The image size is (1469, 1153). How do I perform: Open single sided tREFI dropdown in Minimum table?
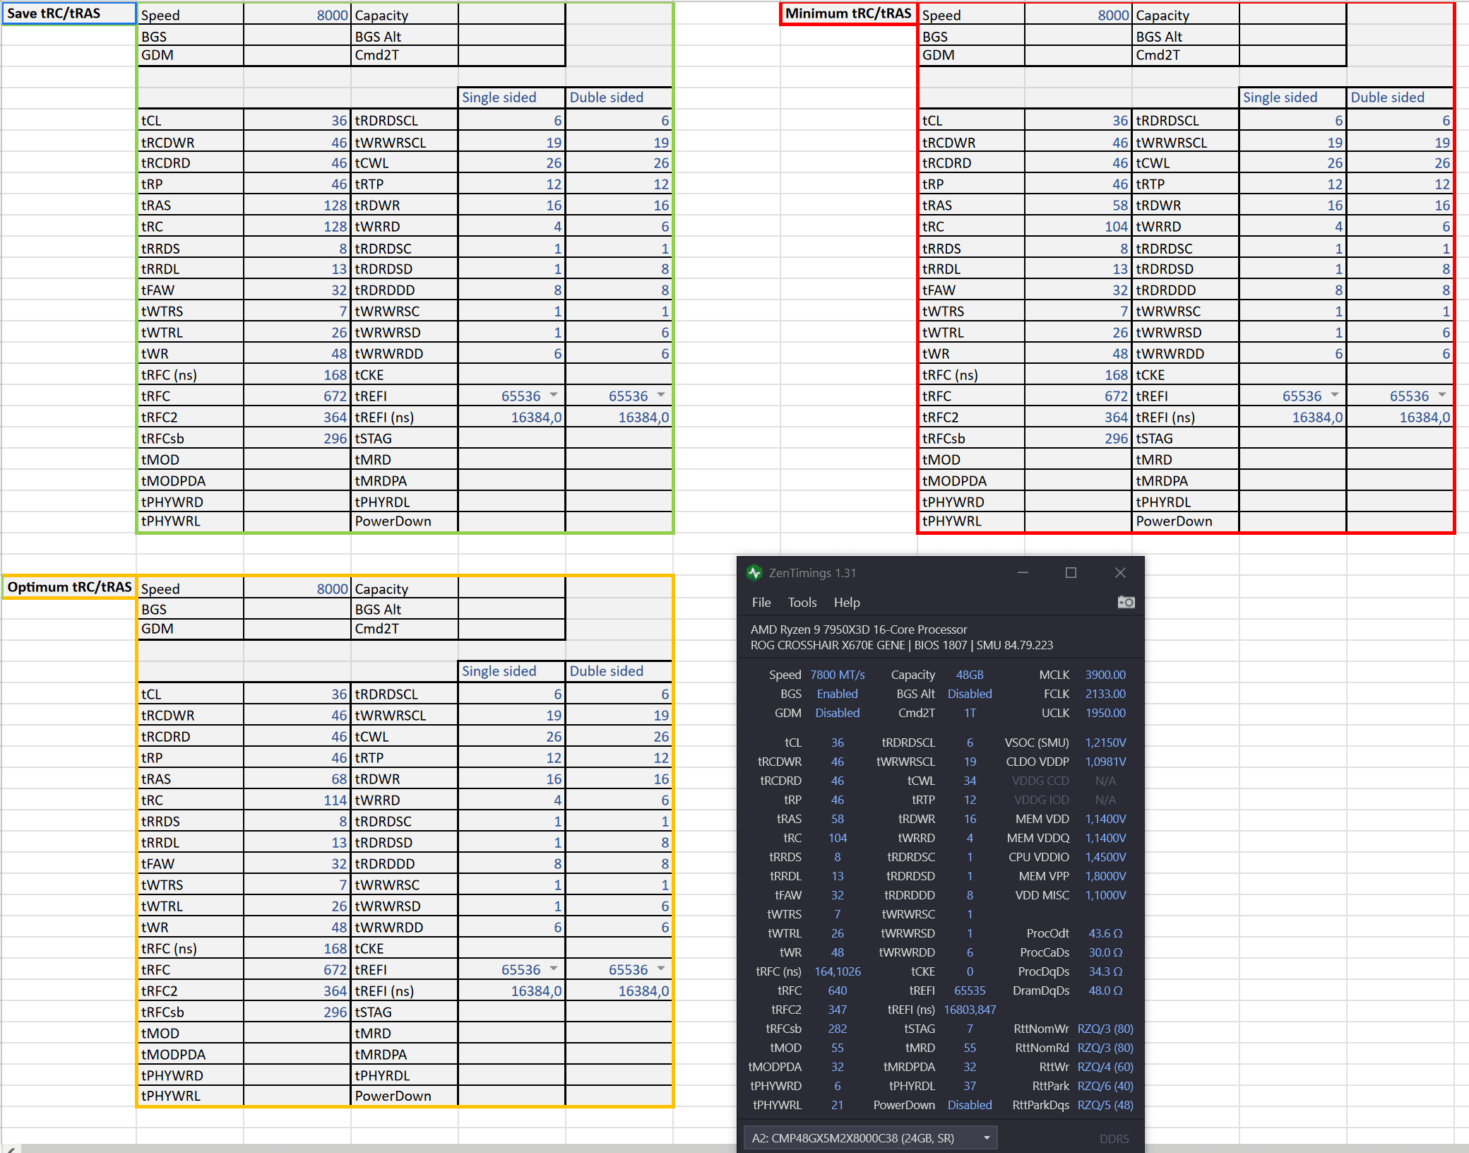[1335, 396]
